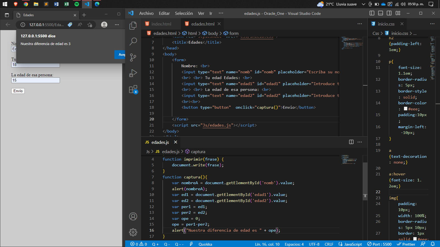This screenshot has height=247, width=440.
Task: Open the Explorer view in the activity bar
Action: (x=133, y=26)
